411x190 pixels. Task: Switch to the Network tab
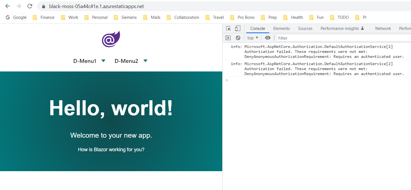(383, 28)
